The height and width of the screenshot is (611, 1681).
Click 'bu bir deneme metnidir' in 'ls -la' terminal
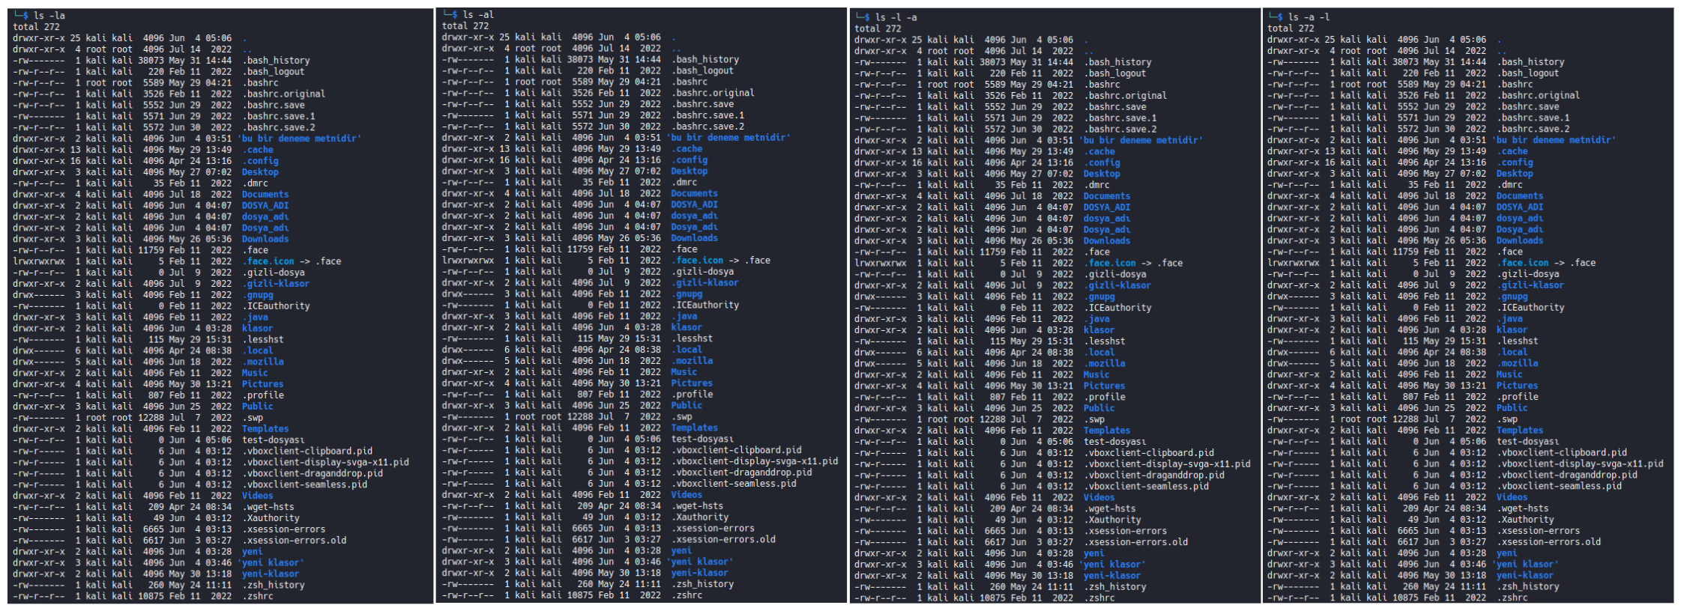[x=300, y=139]
